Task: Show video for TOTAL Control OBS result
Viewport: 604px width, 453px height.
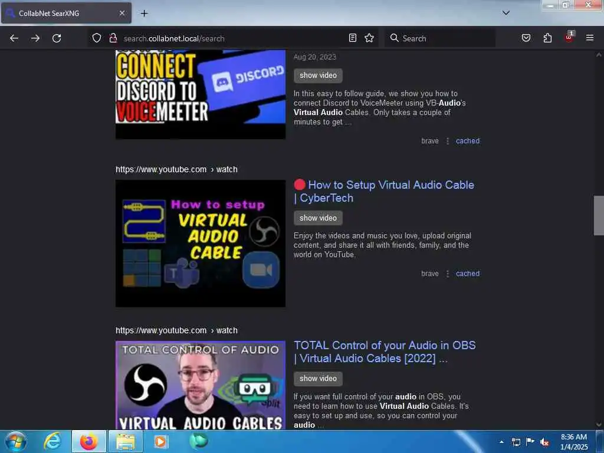Action: pos(318,379)
